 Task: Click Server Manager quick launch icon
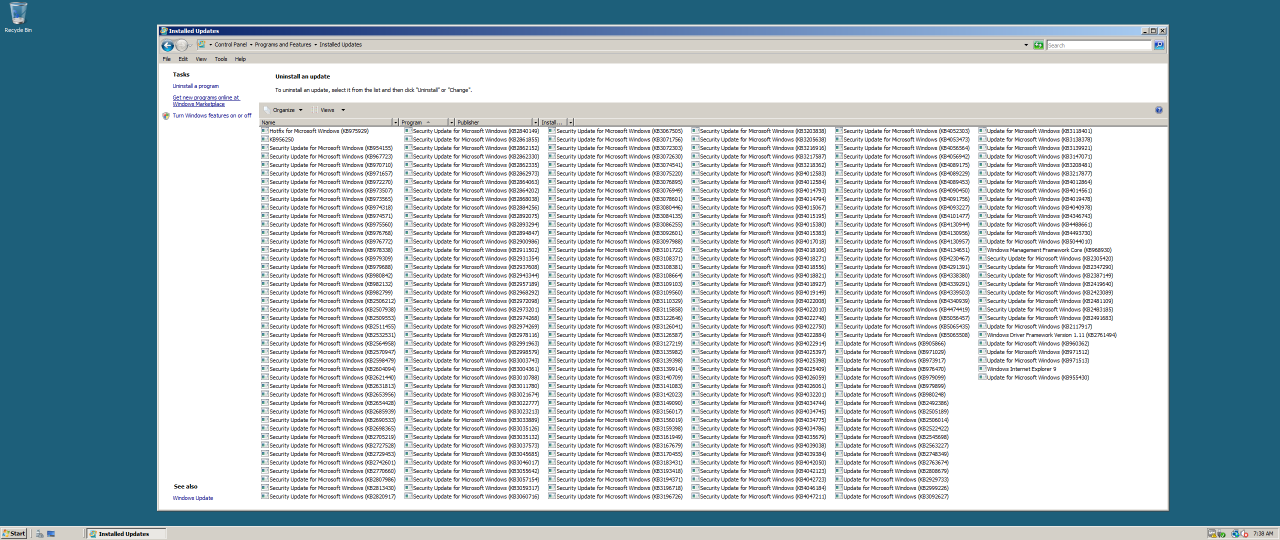click(39, 533)
